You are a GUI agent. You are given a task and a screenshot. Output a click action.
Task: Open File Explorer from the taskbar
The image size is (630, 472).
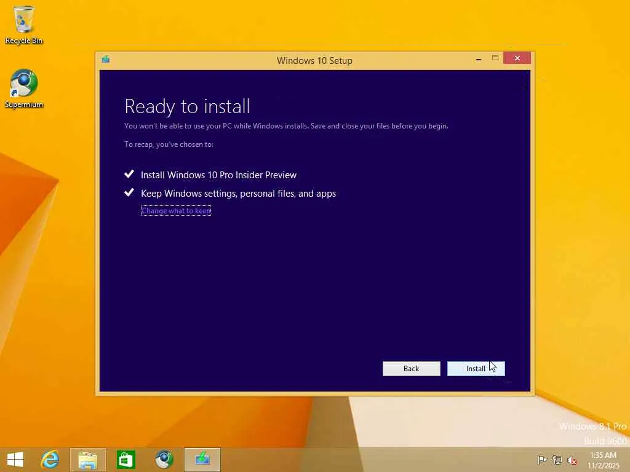(x=87, y=460)
